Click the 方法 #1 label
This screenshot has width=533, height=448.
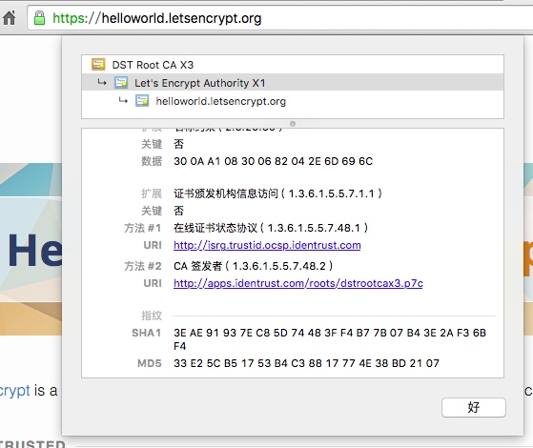point(143,228)
